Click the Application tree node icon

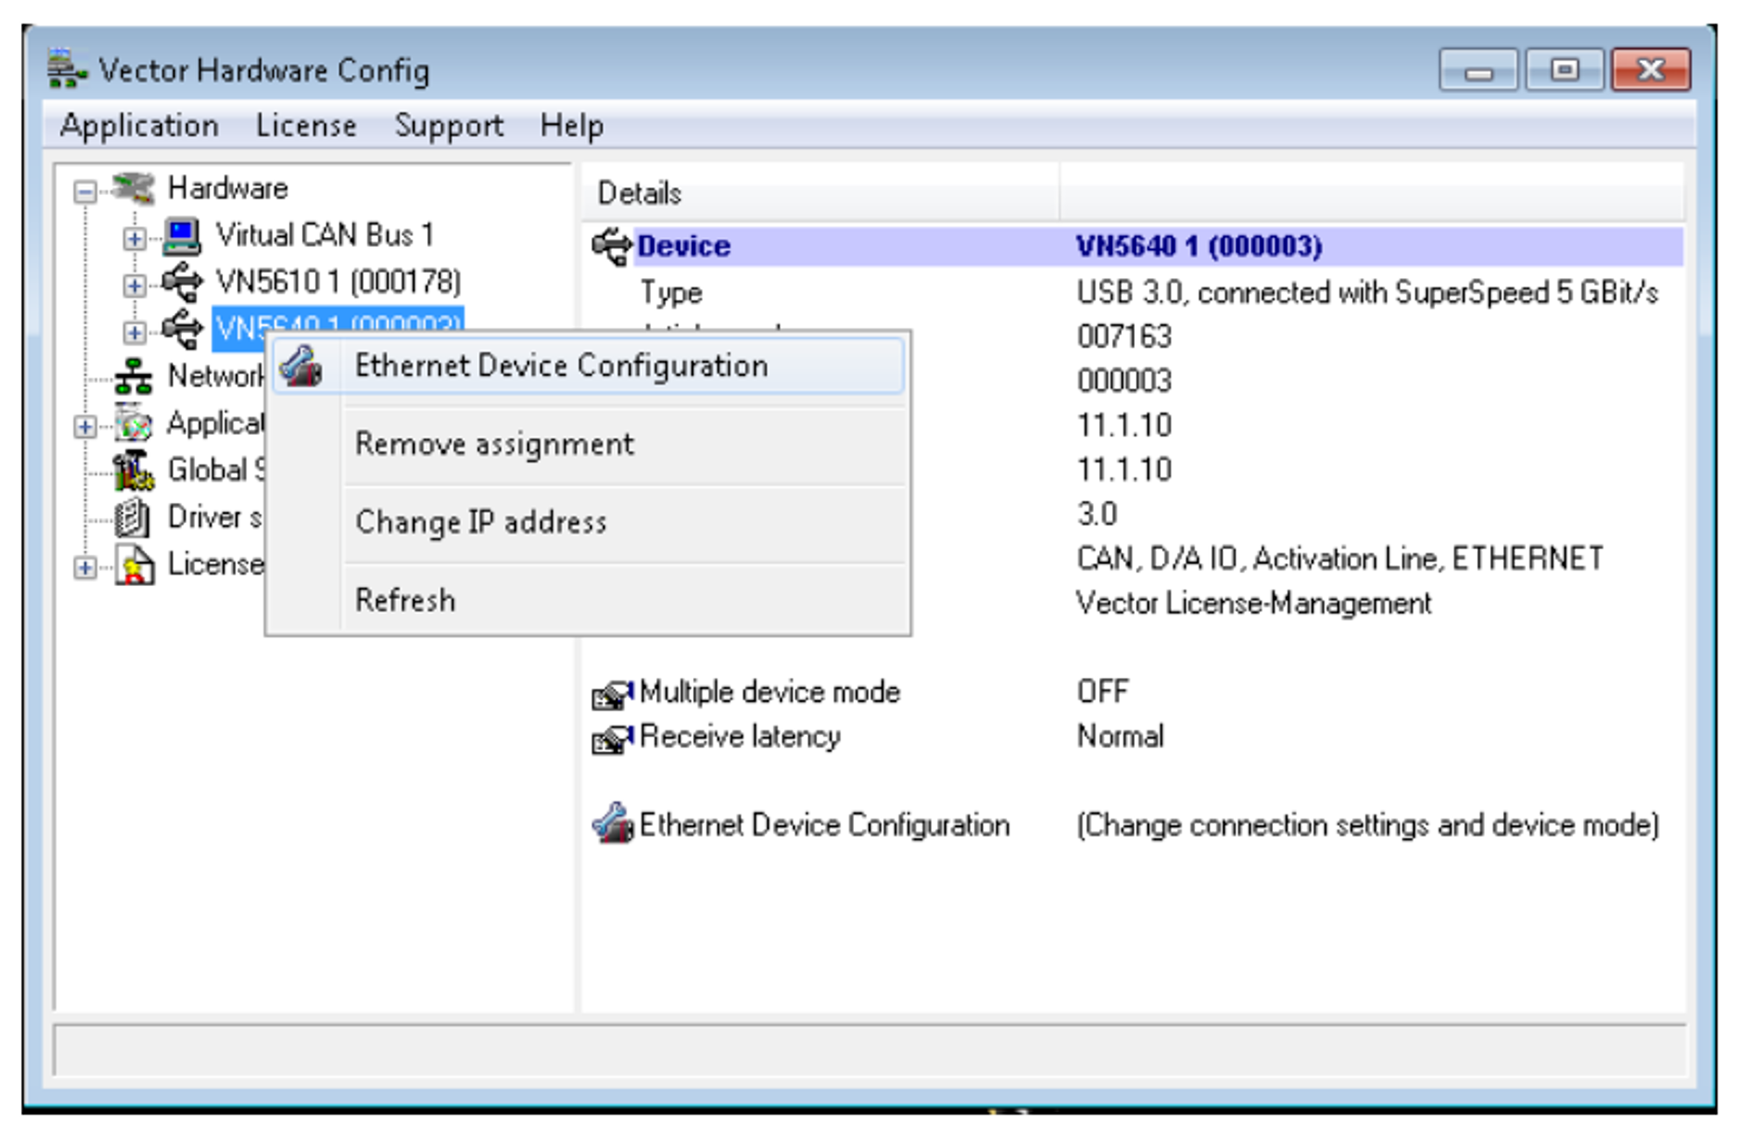pos(134,423)
